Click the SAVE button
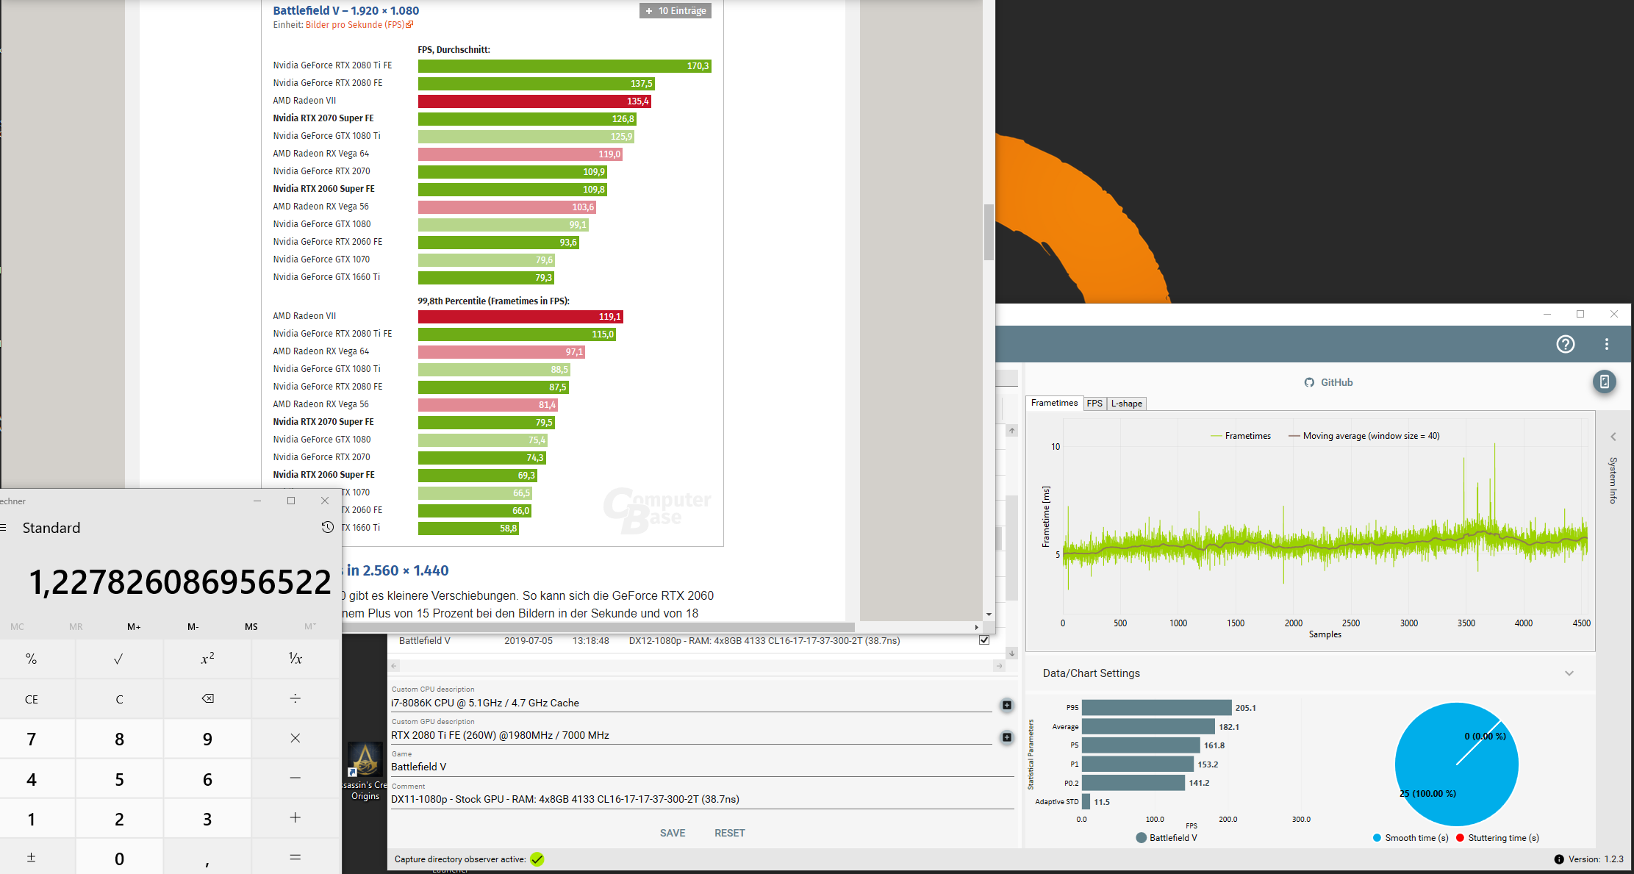Image resolution: width=1634 pixels, height=874 pixels. click(x=672, y=833)
